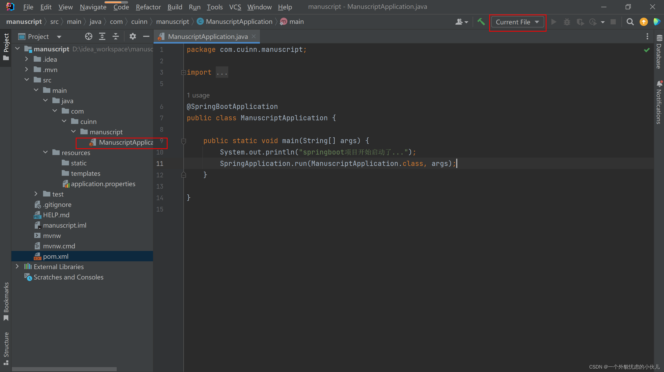Open the File menu

(28, 7)
